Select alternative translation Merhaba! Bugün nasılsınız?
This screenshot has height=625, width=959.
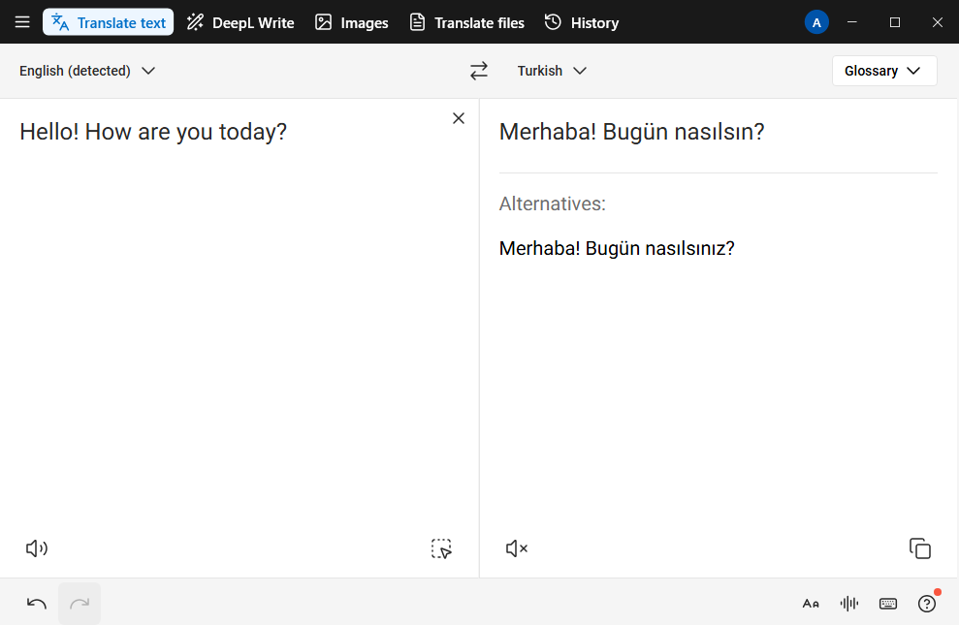617,248
